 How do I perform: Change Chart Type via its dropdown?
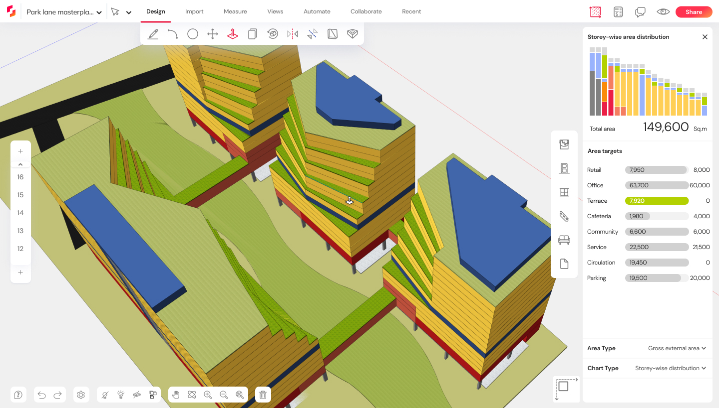coord(670,368)
